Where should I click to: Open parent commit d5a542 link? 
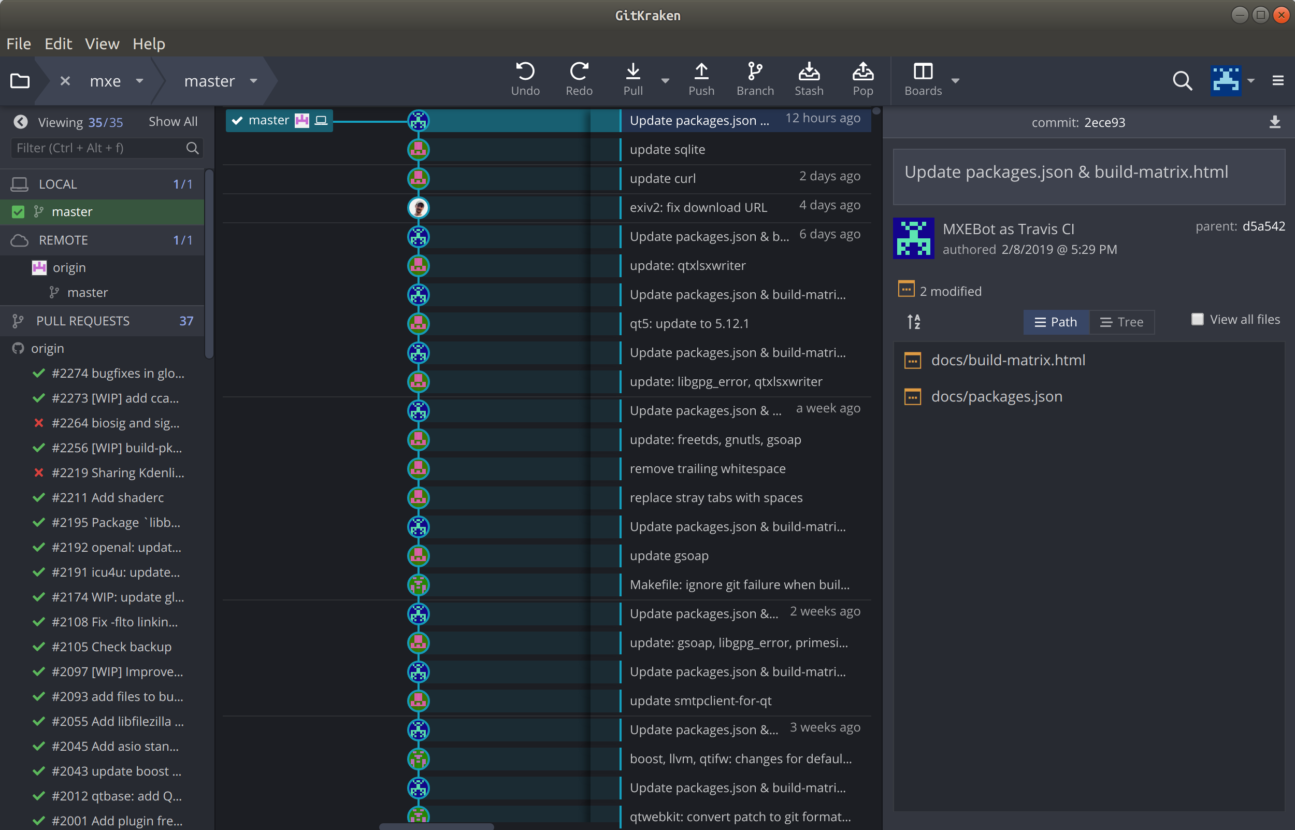coord(1263,226)
